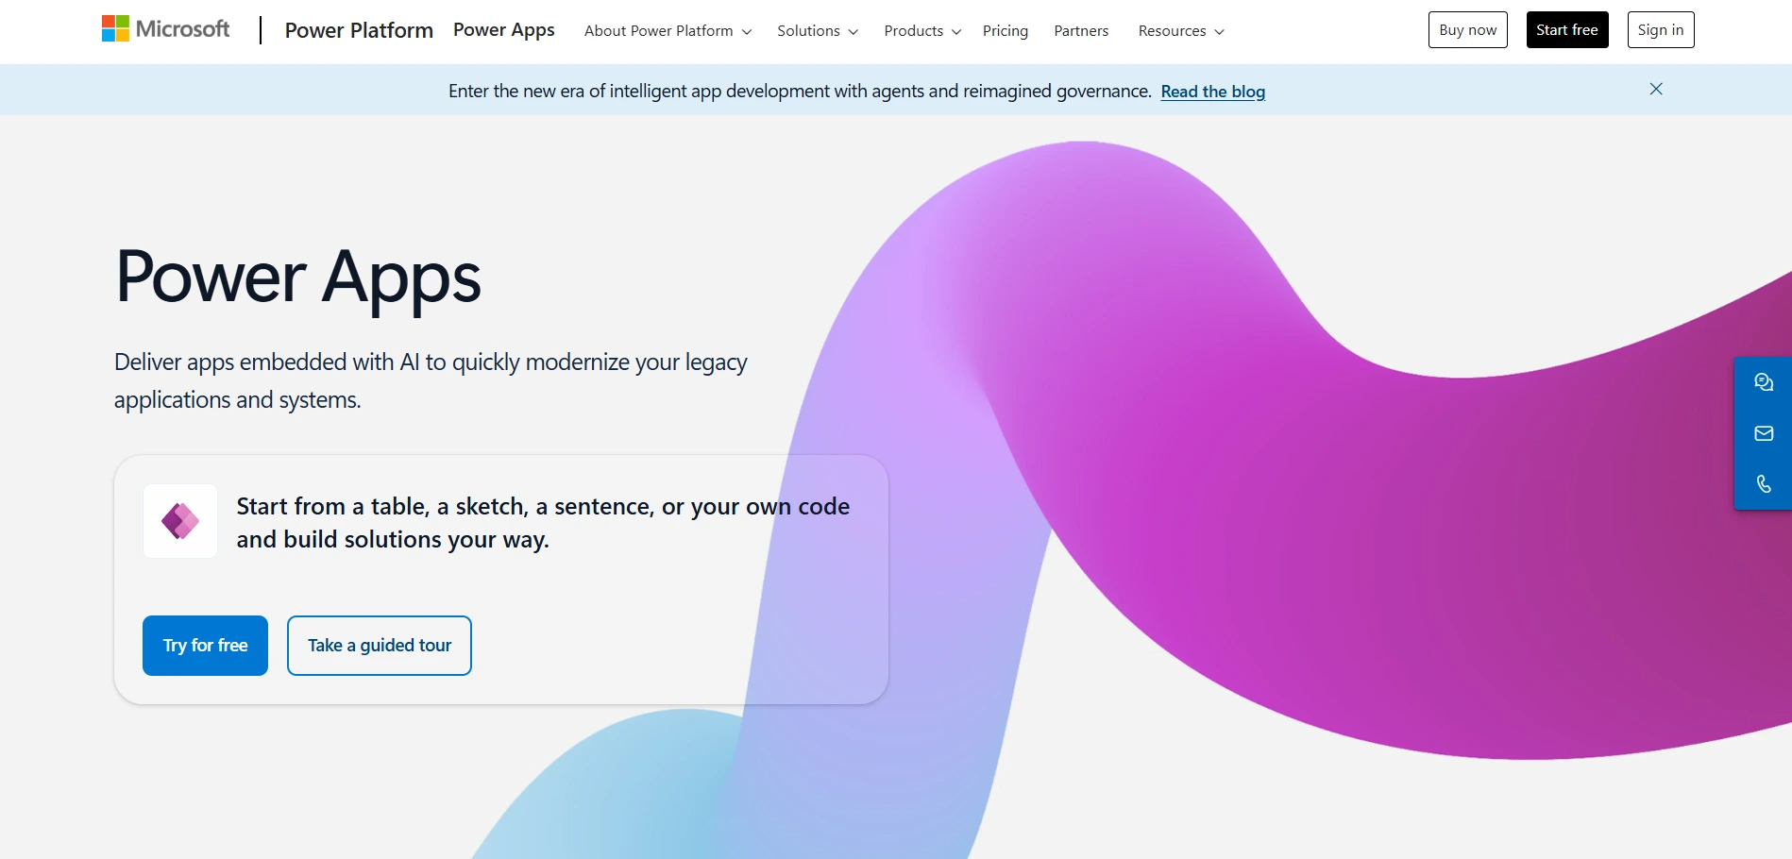
Task: Open the Read the blog link
Action: tap(1212, 91)
